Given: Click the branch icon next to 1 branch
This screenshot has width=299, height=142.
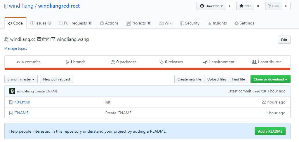Looking at the screenshot, I should tap(67, 62).
